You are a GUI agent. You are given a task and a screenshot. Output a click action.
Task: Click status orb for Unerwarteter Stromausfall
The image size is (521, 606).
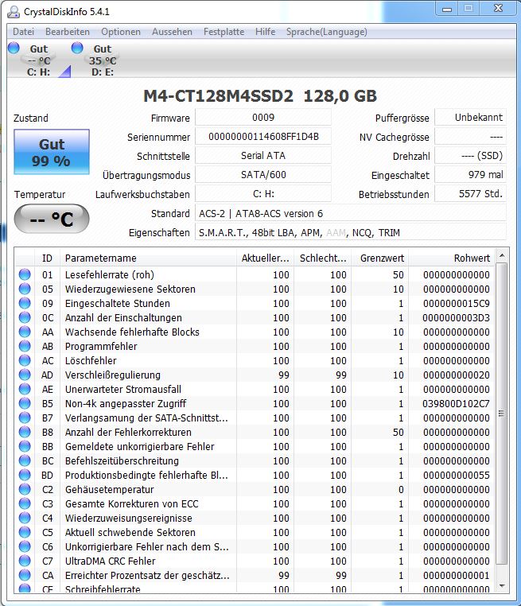coord(25,389)
